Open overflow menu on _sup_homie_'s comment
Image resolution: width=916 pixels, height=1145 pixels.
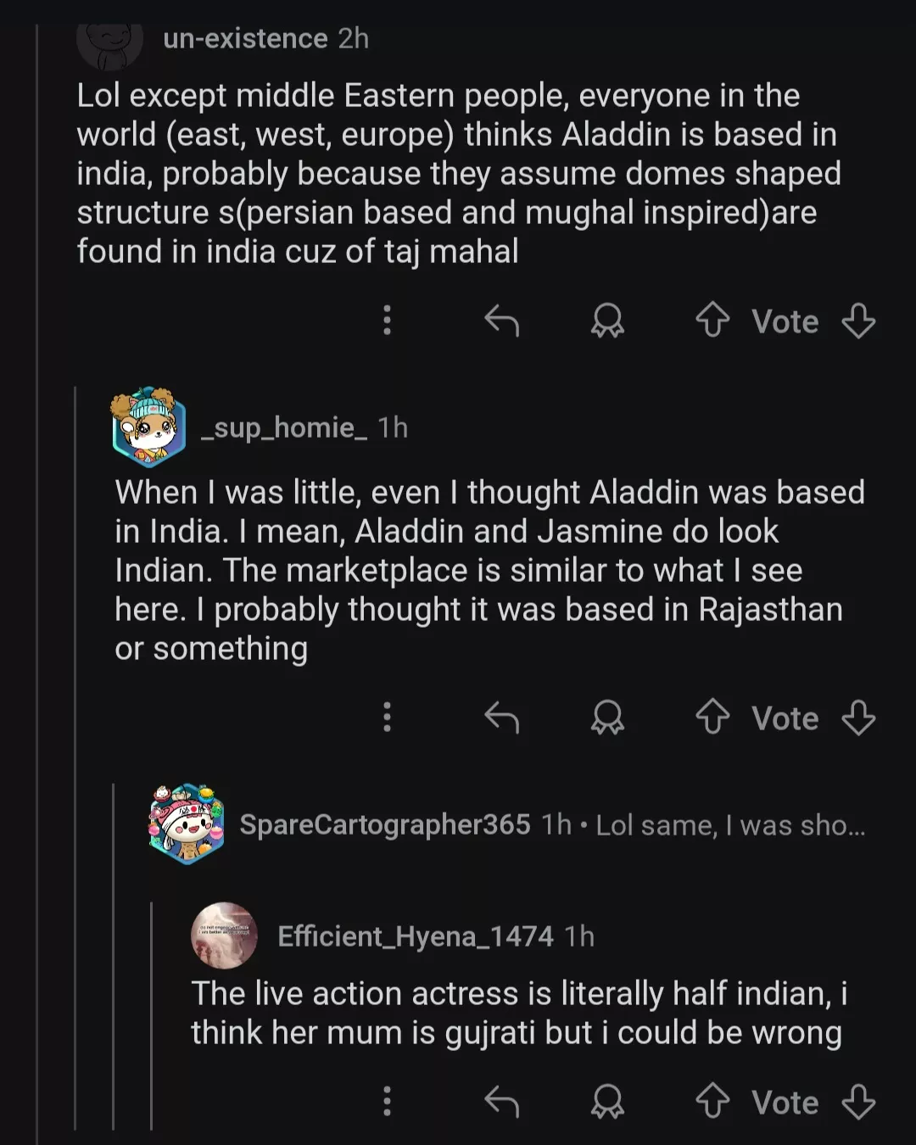[387, 718]
